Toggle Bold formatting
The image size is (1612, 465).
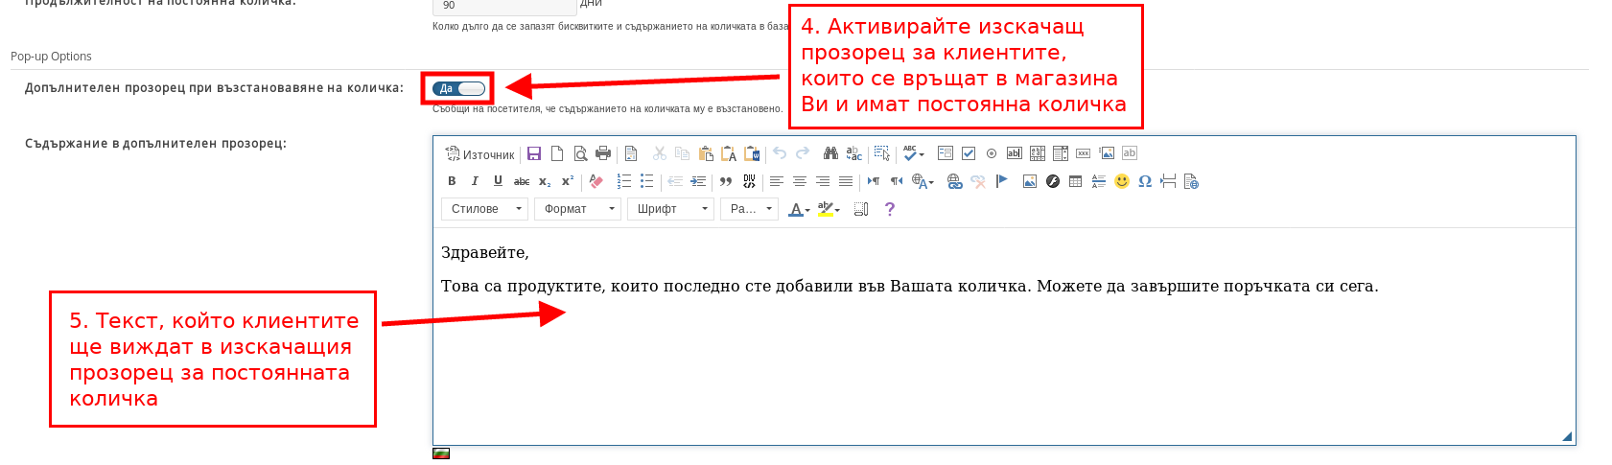pyautogui.click(x=452, y=181)
